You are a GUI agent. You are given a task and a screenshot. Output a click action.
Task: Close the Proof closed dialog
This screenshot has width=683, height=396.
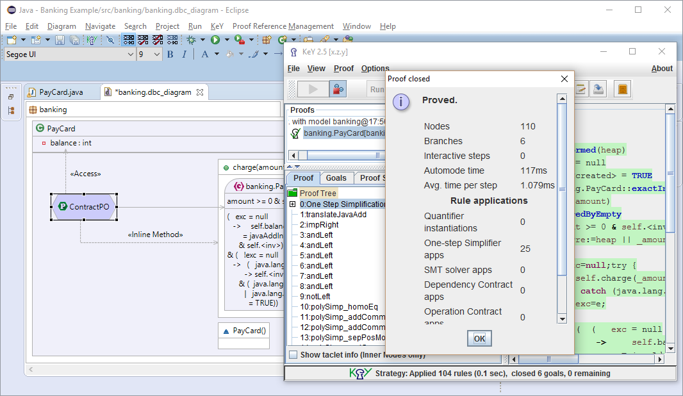[x=564, y=79]
